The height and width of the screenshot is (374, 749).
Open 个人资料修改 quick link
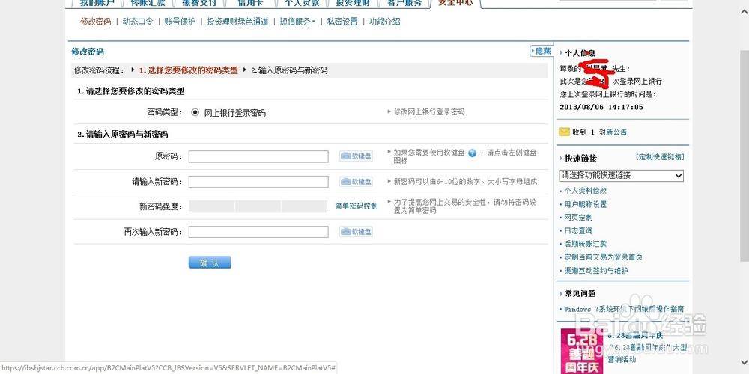[585, 191]
